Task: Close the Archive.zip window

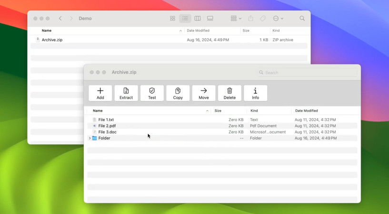Action: [91, 72]
